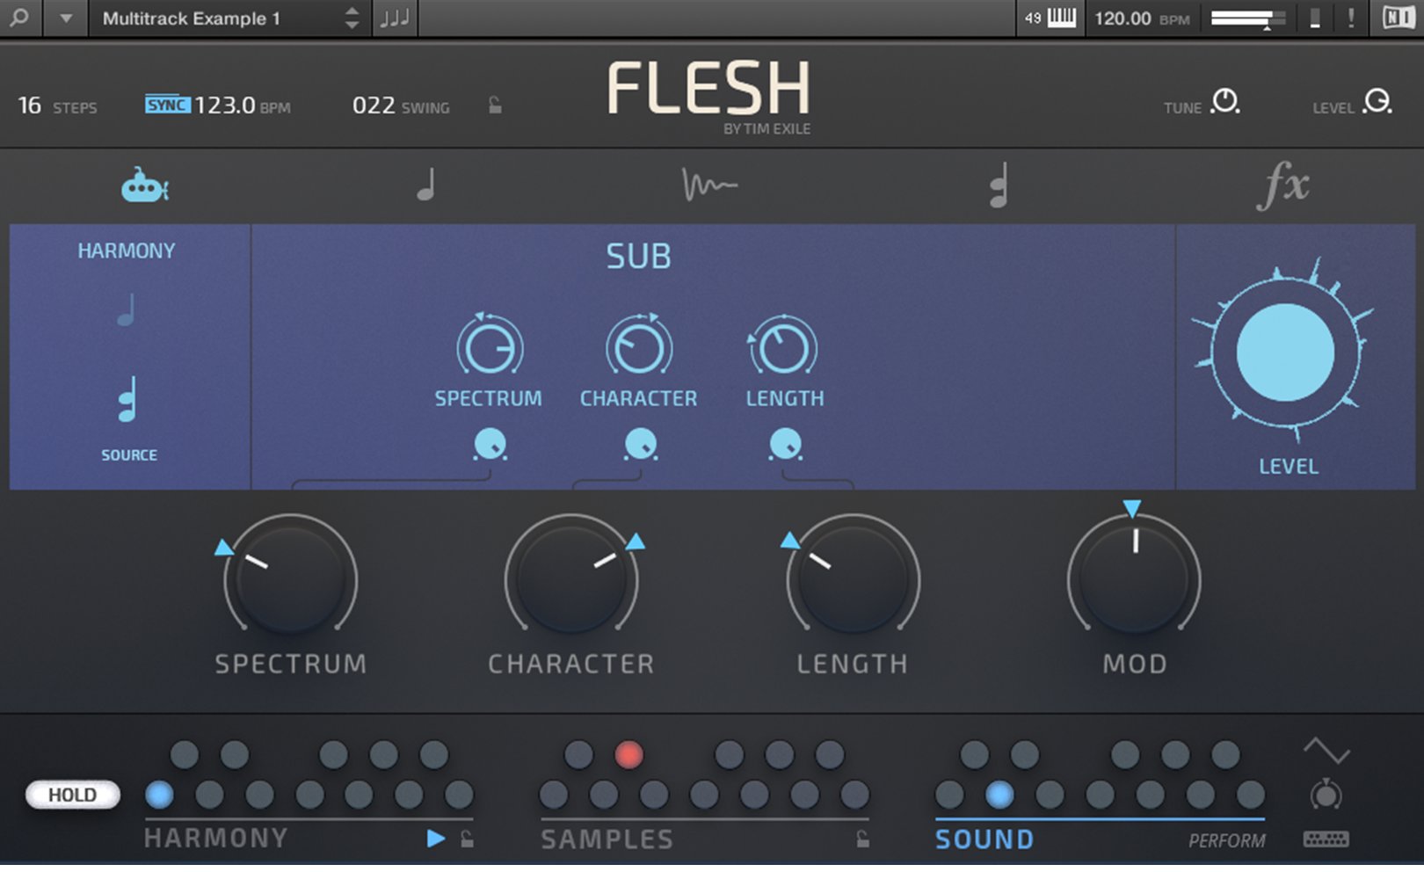Step presets with the up/down arrows
The image size is (1424, 872).
point(352,18)
